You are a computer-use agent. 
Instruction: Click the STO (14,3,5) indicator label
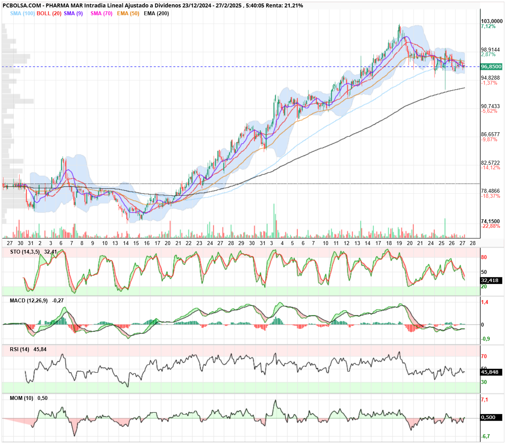[25, 252]
